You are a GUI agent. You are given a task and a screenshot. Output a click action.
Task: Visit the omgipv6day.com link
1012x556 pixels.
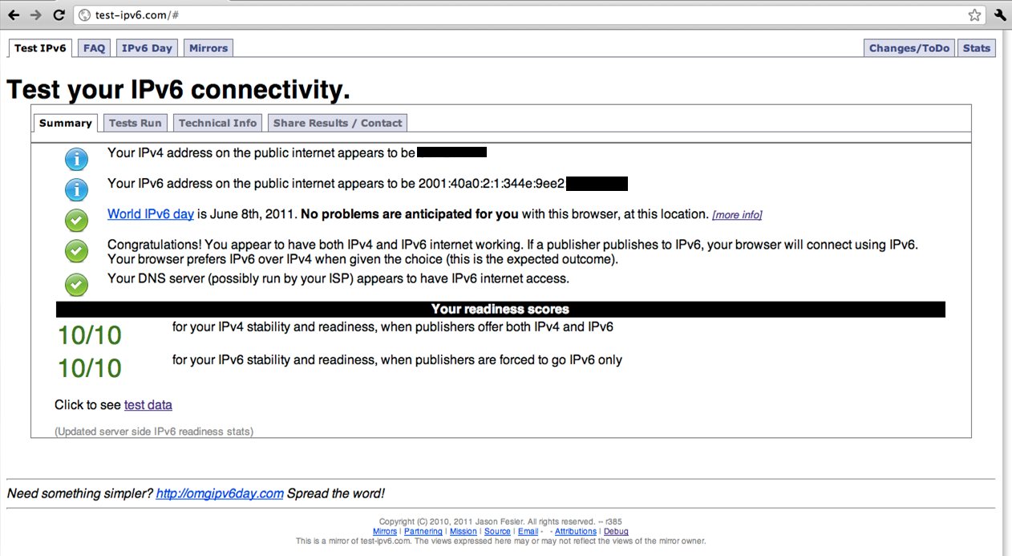[220, 493]
